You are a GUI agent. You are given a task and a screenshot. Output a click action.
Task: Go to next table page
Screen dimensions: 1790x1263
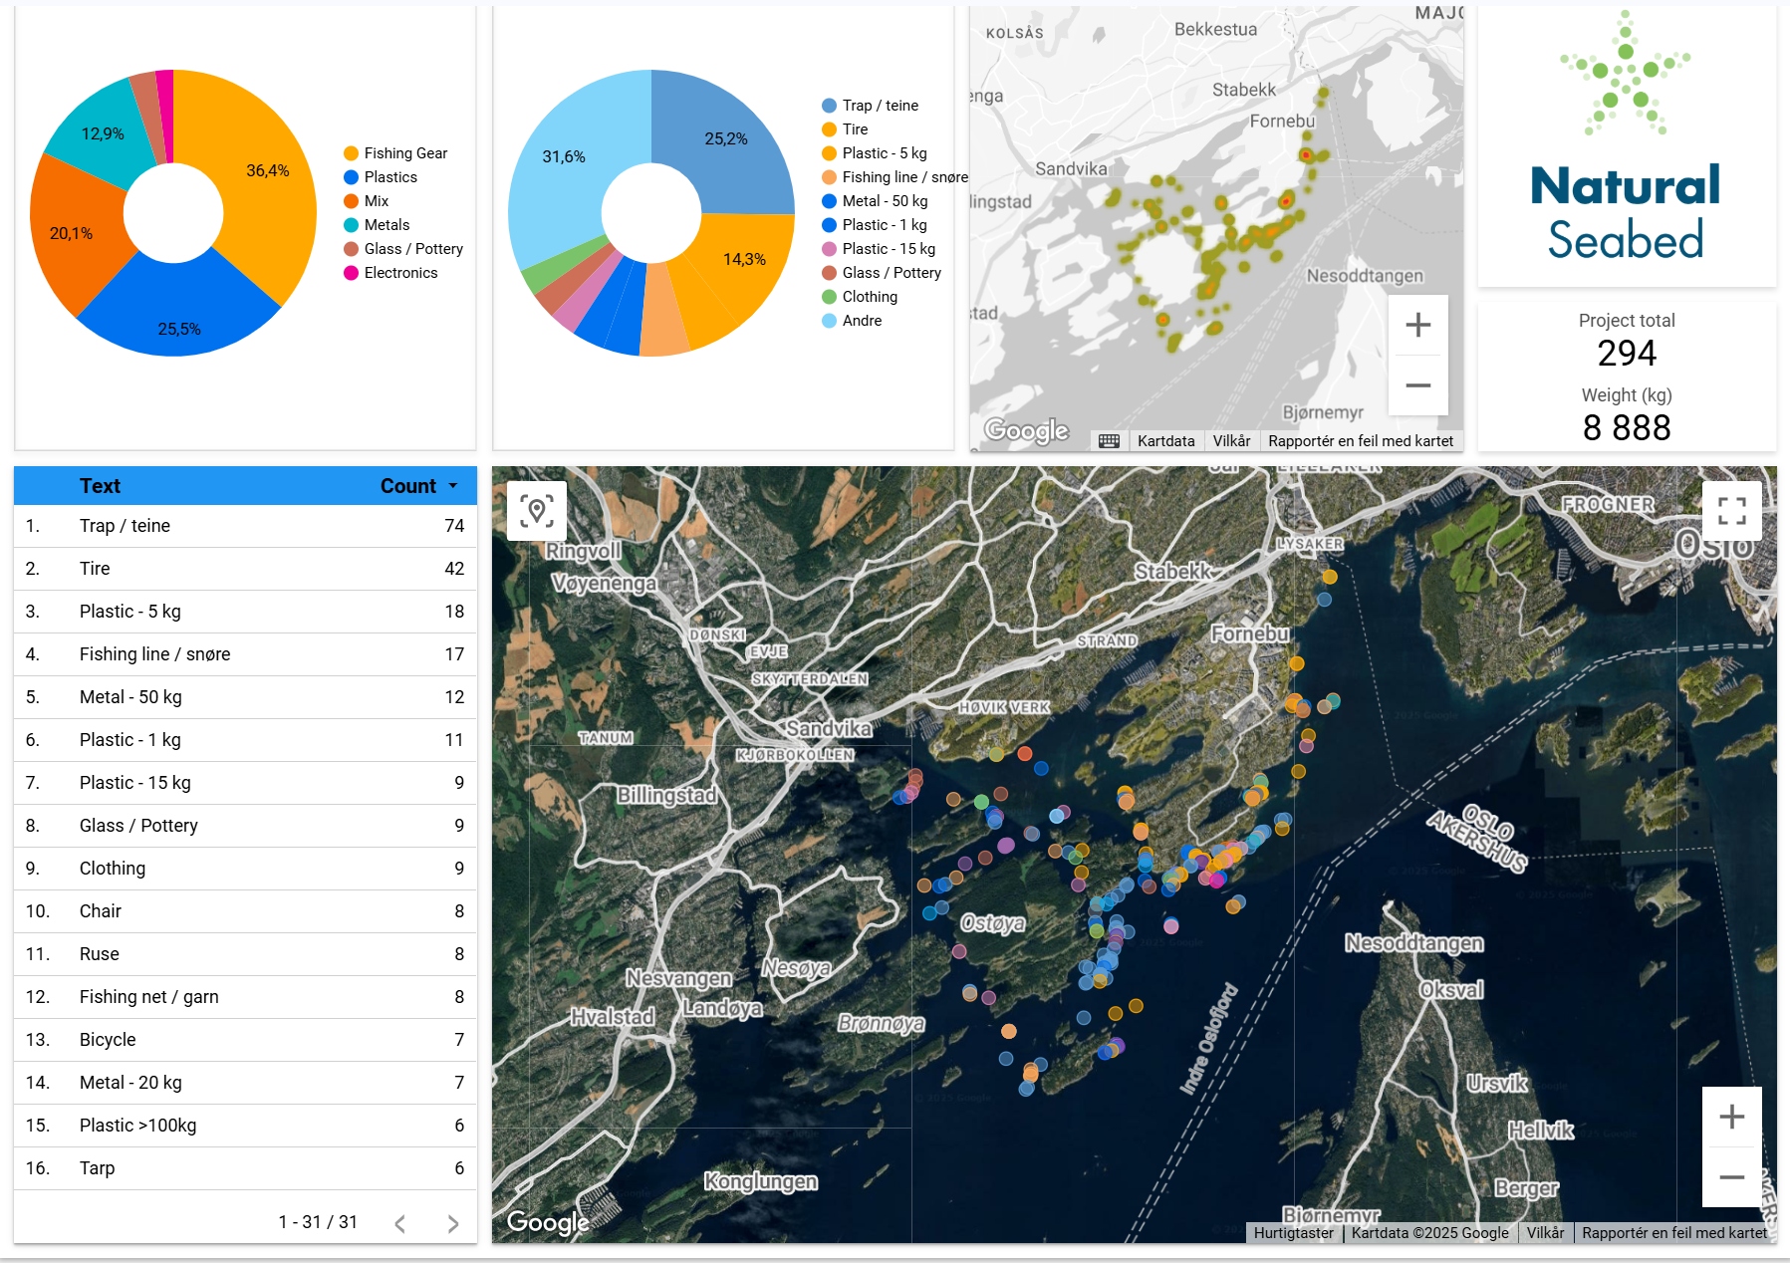point(453,1223)
